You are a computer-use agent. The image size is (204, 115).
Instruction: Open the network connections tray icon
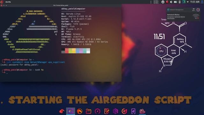(184, 2)
